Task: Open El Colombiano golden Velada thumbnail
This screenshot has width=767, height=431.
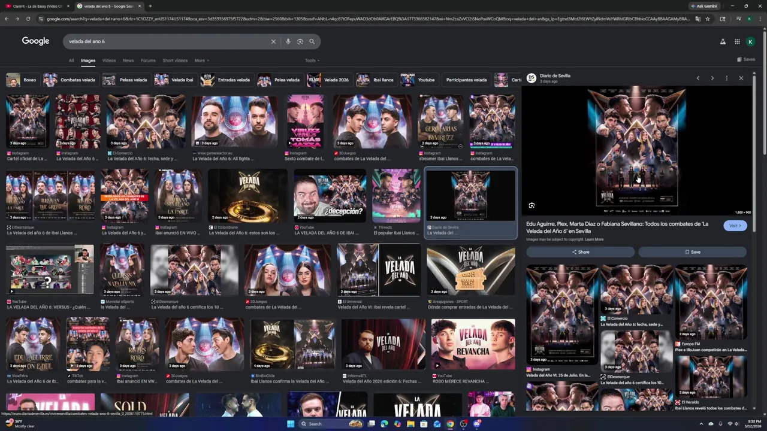Action: (247, 195)
